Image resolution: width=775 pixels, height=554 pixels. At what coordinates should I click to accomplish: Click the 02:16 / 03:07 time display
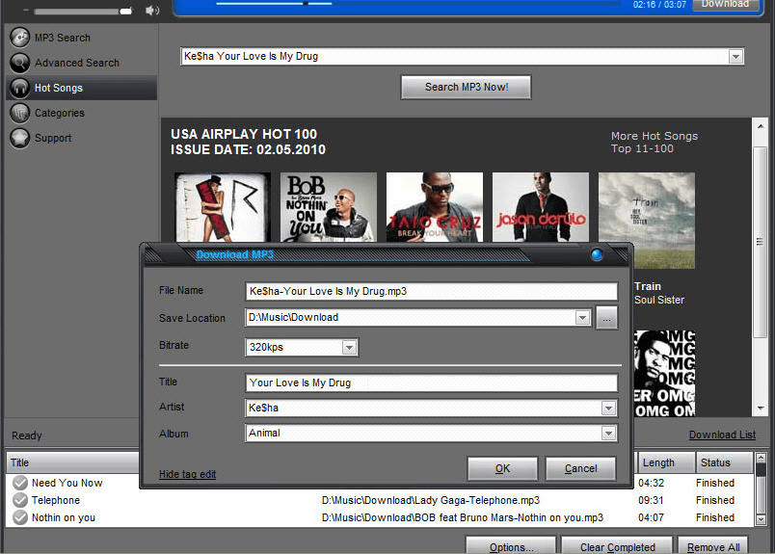coord(660,5)
